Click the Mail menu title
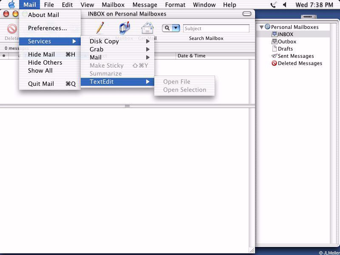The height and width of the screenshot is (255, 340). [29, 5]
